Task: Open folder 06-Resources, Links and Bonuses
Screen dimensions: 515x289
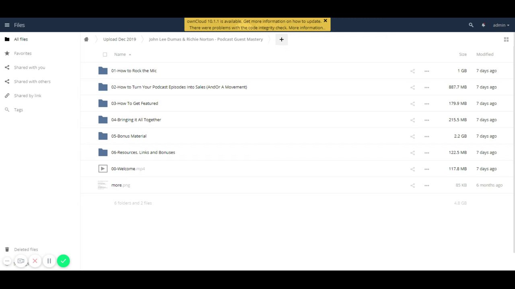Action: click(x=143, y=153)
